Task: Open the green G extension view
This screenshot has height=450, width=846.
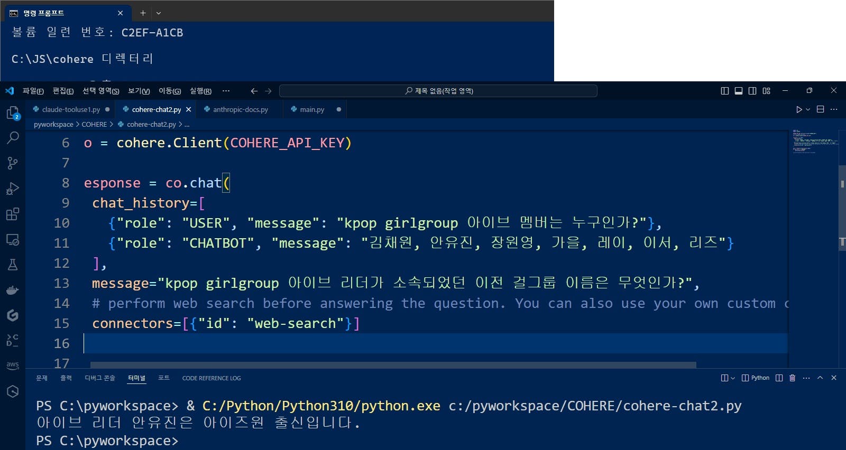Action: (13, 315)
